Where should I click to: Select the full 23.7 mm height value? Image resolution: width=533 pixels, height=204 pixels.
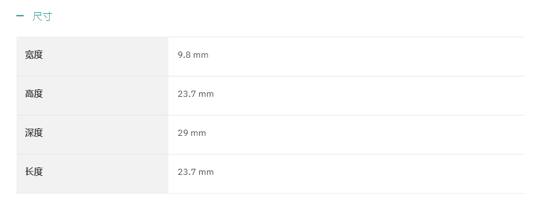click(x=196, y=94)
